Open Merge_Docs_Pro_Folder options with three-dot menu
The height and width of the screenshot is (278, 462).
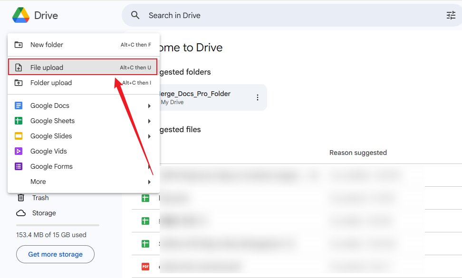[x=257, y=97]
